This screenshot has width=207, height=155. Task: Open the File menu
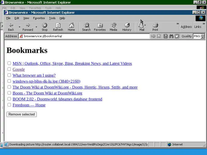8,18
